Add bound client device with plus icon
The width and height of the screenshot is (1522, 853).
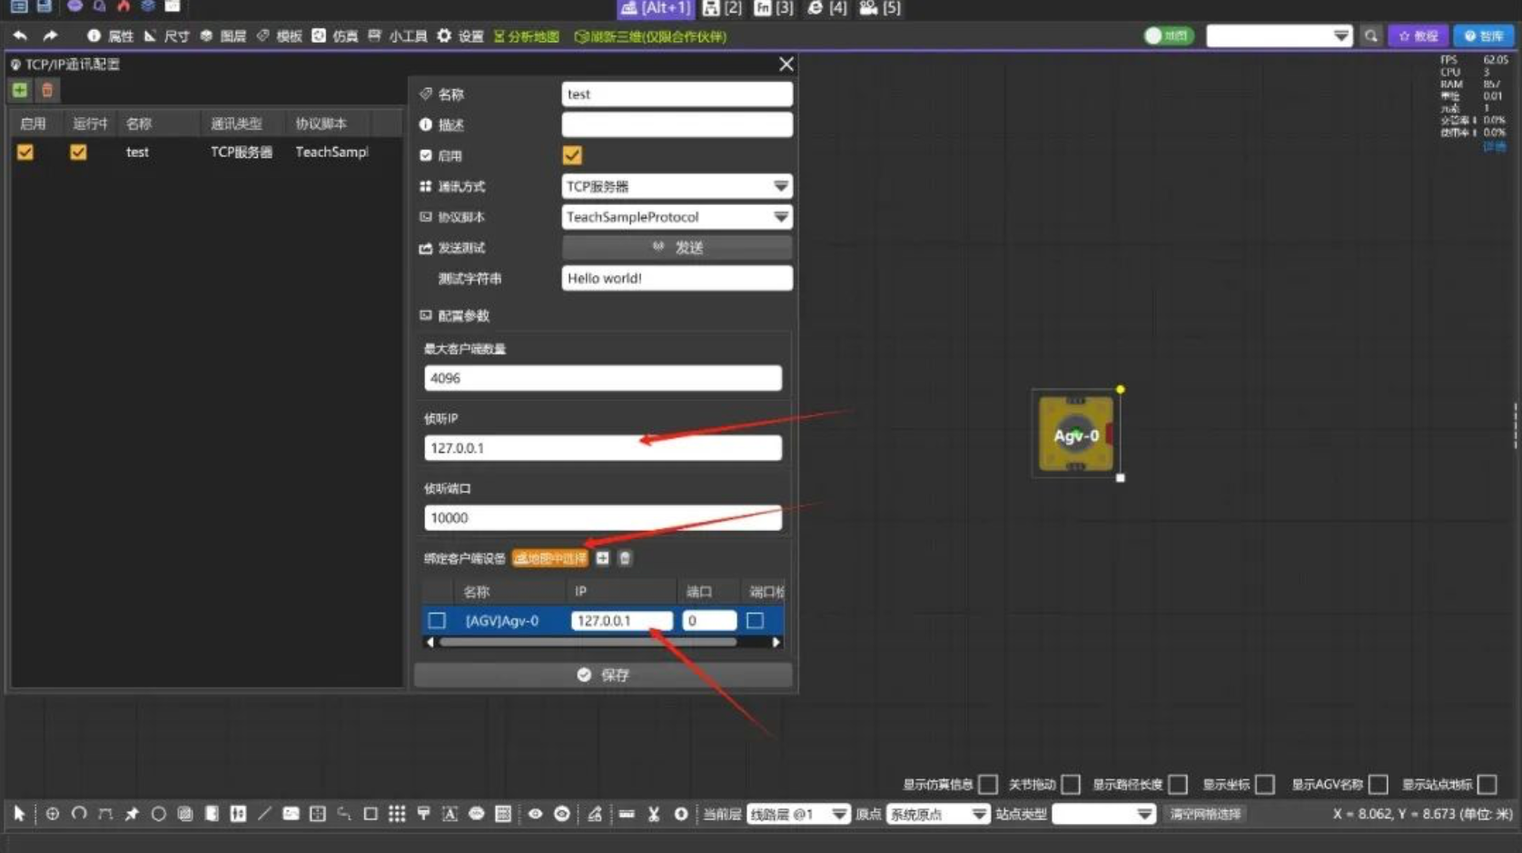click(602, 558)
